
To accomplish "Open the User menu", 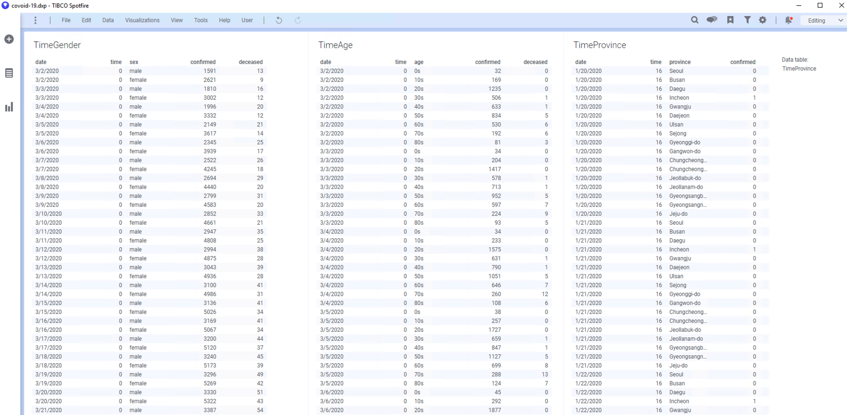I will tap(247, 20).
